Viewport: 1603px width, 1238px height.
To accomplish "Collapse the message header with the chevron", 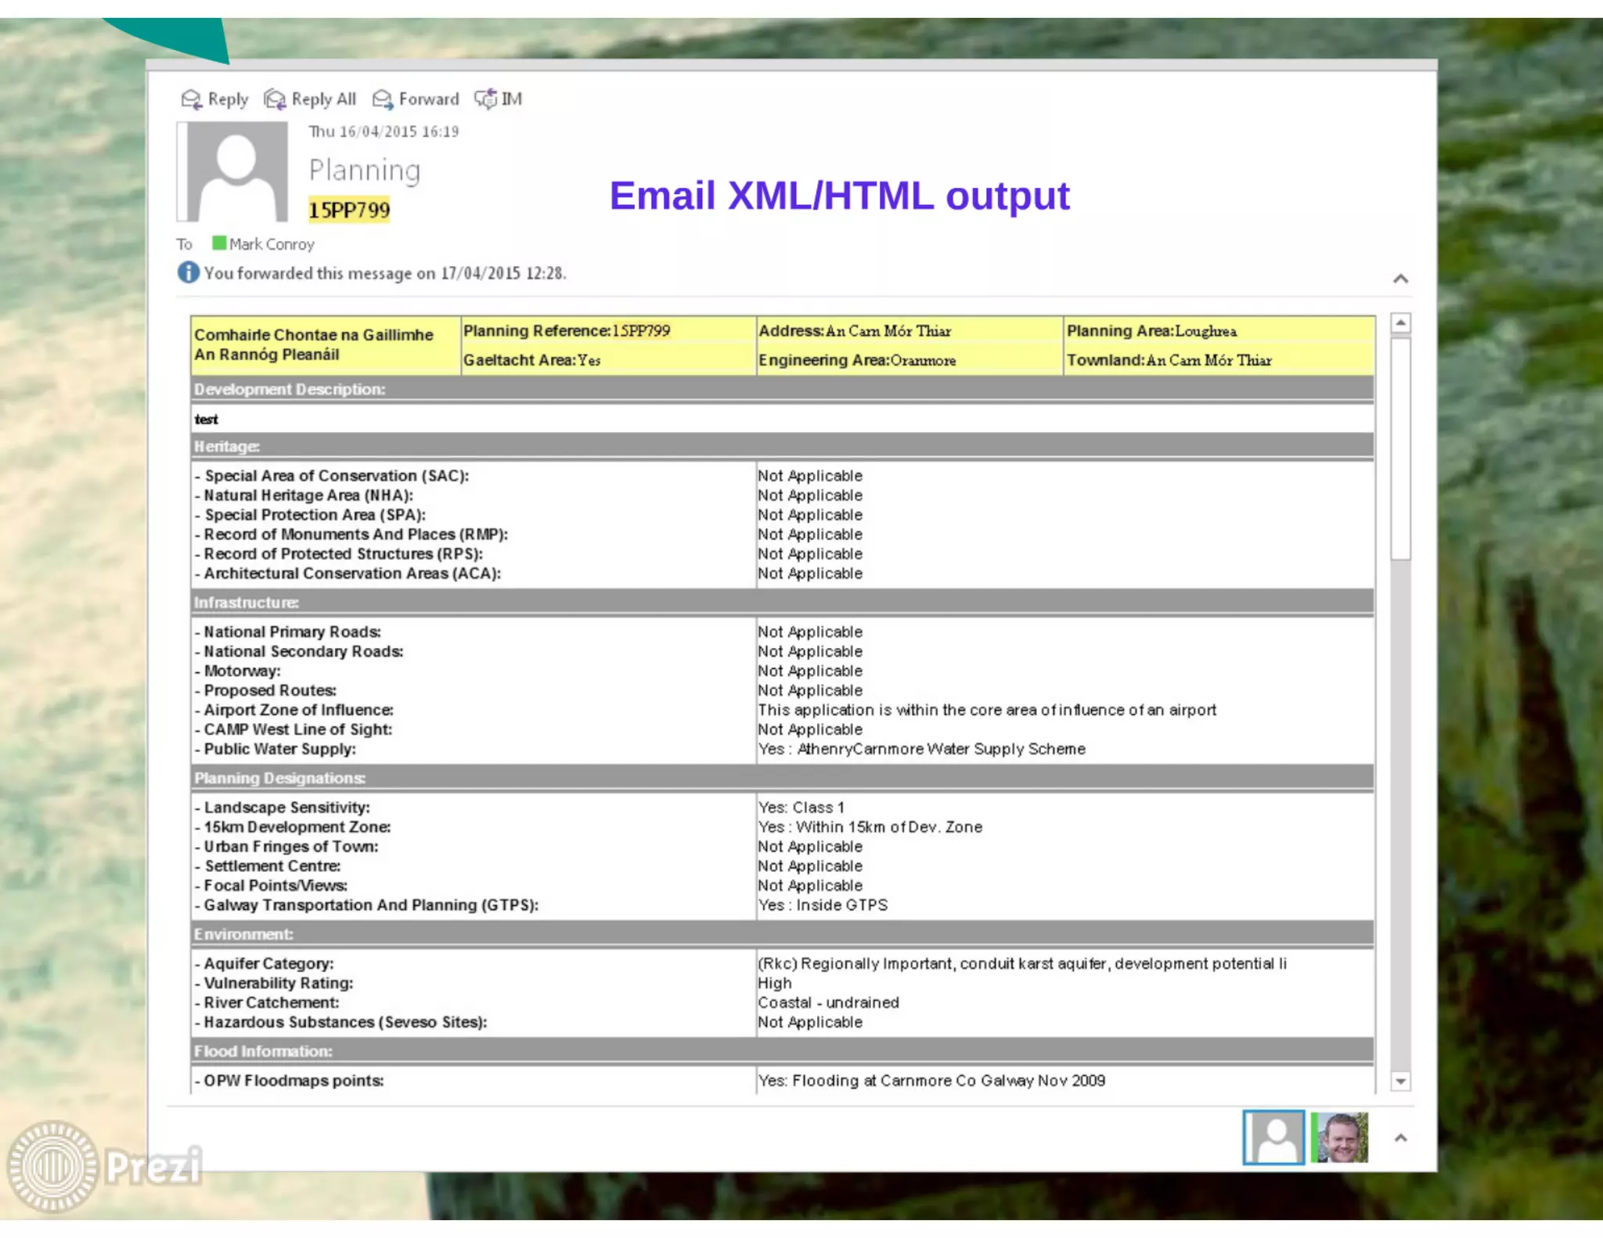I will [x=1400, y=279].
